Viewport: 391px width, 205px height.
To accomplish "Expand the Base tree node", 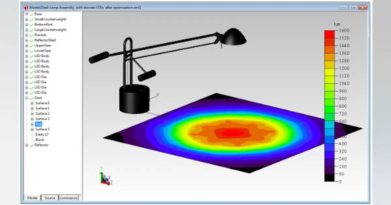I will click(27, 14).
